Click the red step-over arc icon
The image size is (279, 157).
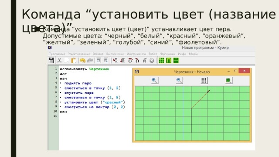(130, 61)
